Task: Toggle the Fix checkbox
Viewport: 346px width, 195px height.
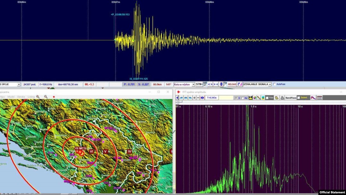Action: (x=225, y=85)
